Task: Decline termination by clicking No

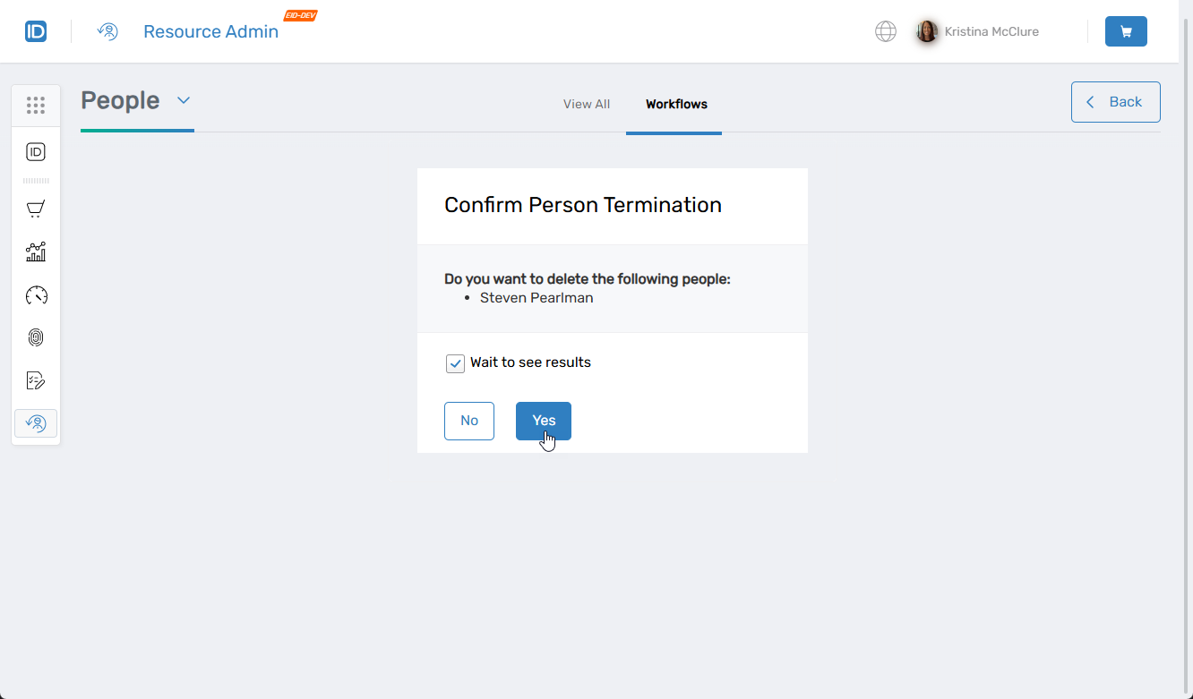Action: click(x=469, y=421)
